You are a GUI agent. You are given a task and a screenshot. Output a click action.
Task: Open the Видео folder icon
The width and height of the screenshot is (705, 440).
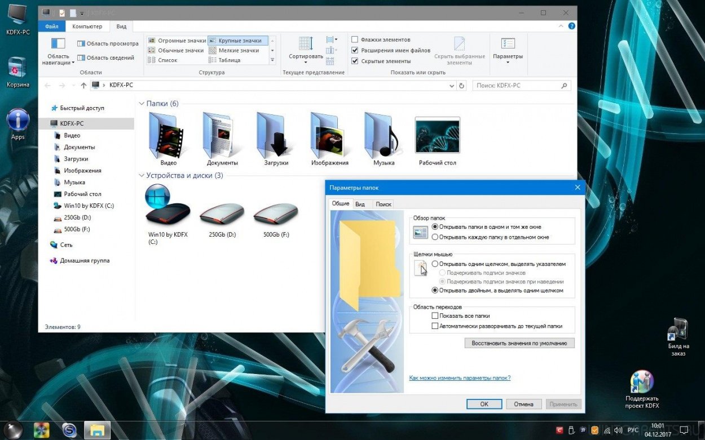tap(165, 136)
